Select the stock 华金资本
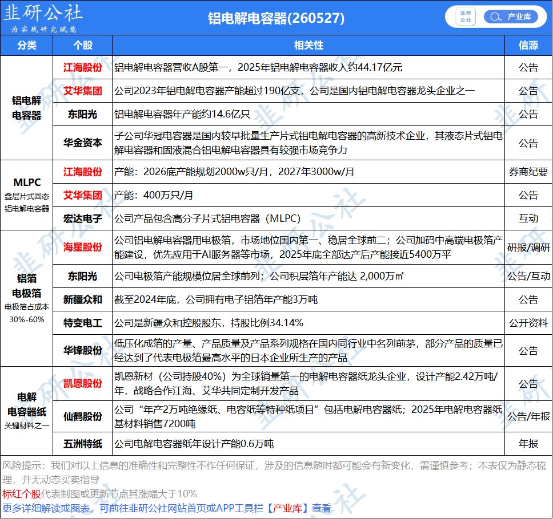This screenshot has width=553, height=519. coord(82,143)
